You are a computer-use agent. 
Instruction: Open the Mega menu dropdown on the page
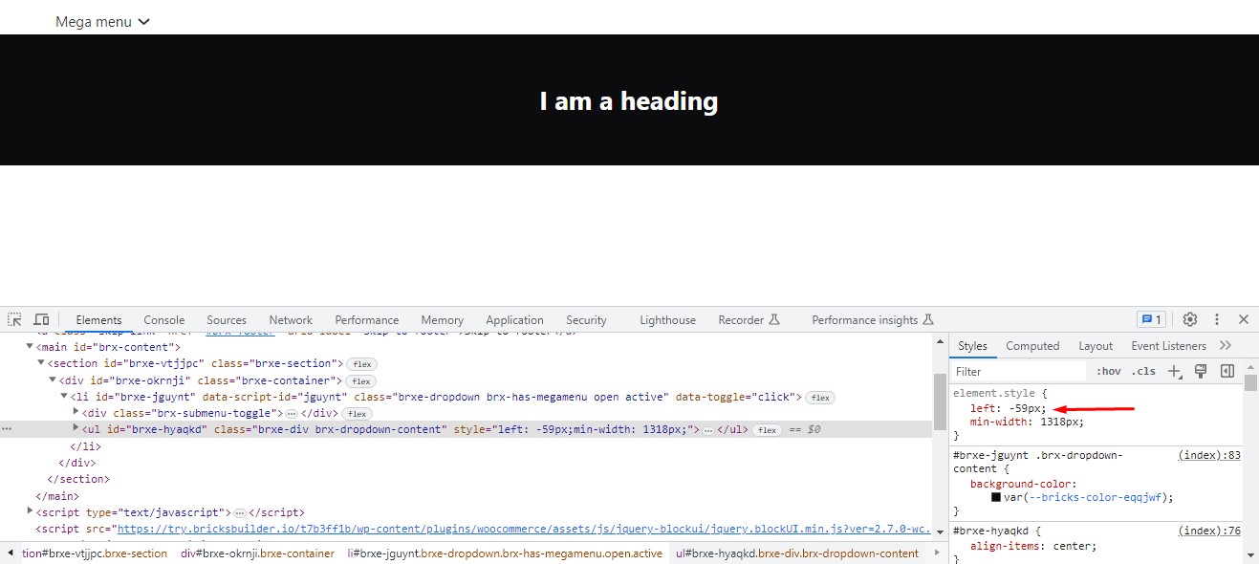pos(102,20)
